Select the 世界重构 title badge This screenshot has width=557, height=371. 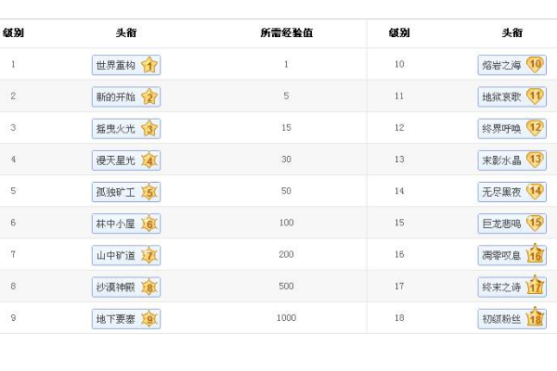pos(116,65)
